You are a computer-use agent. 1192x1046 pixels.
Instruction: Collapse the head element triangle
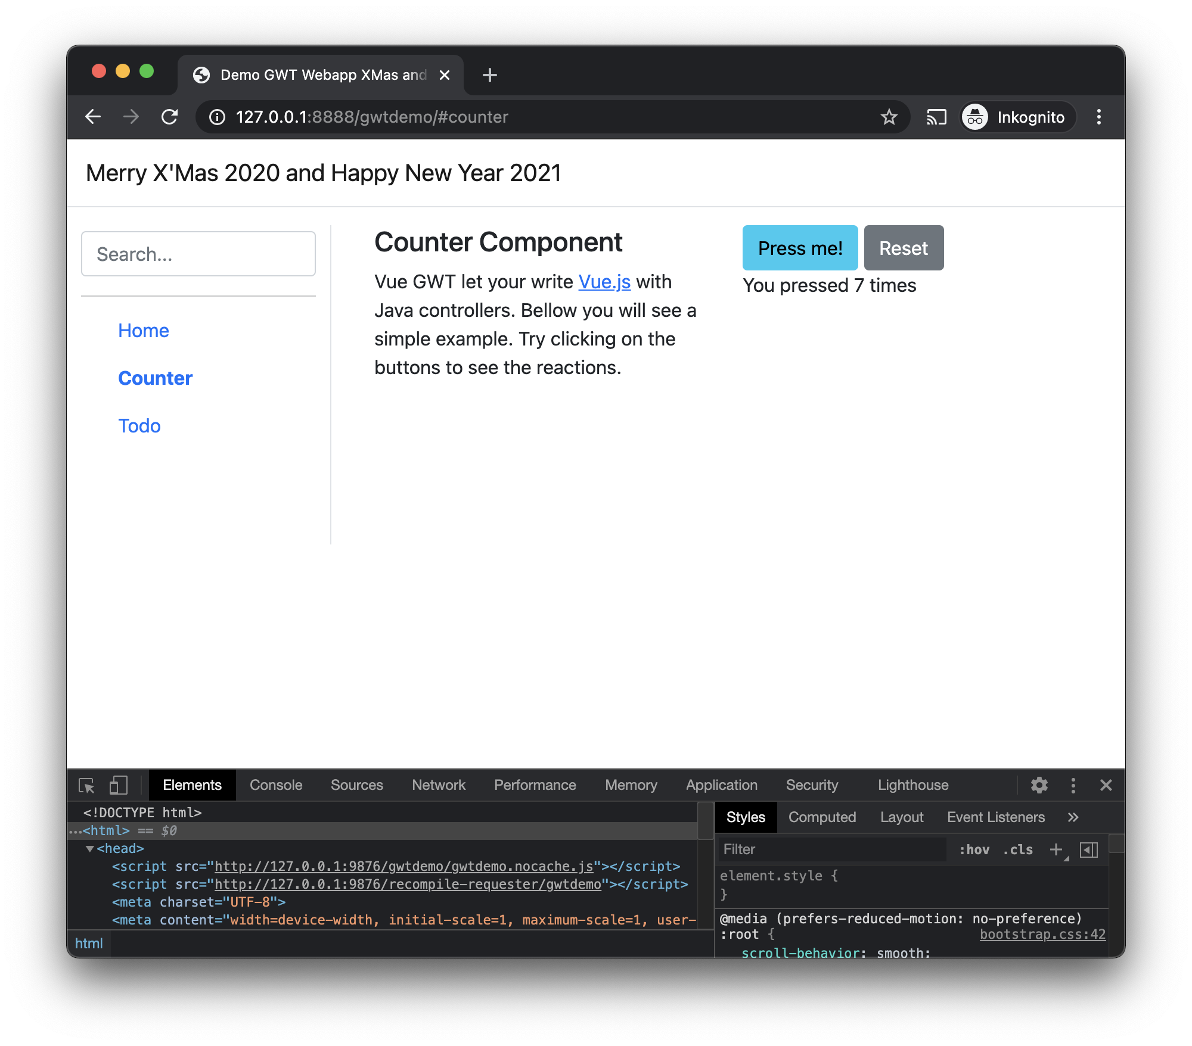click(90, 848)
